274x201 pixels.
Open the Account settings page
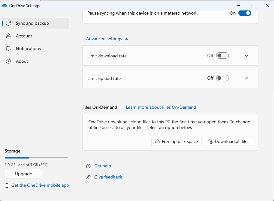[x=36, y=36]
